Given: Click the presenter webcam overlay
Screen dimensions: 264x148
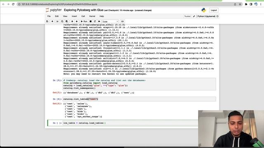Looking at the screenshot, I should 231,129.
